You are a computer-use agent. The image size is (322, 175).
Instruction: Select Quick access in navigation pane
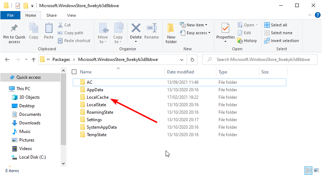[x=30, y=77]
